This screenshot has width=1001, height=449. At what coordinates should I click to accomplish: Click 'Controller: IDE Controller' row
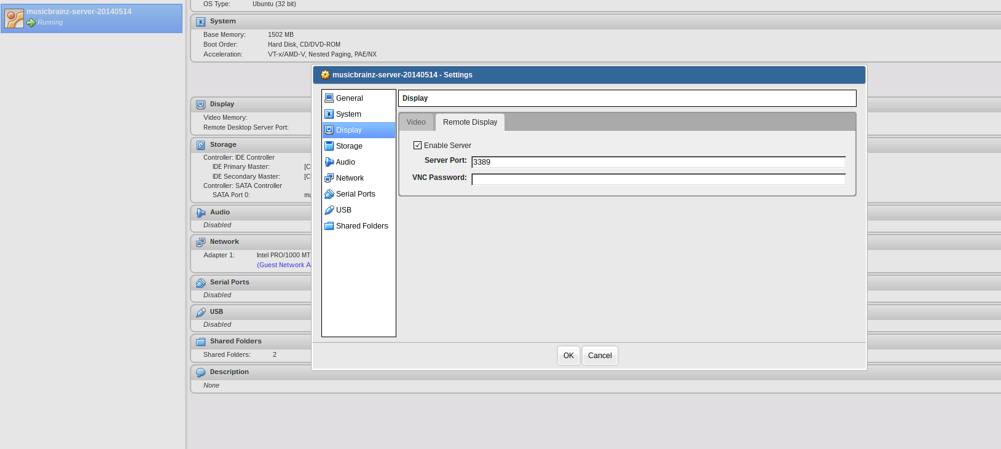tap(239, 157)
